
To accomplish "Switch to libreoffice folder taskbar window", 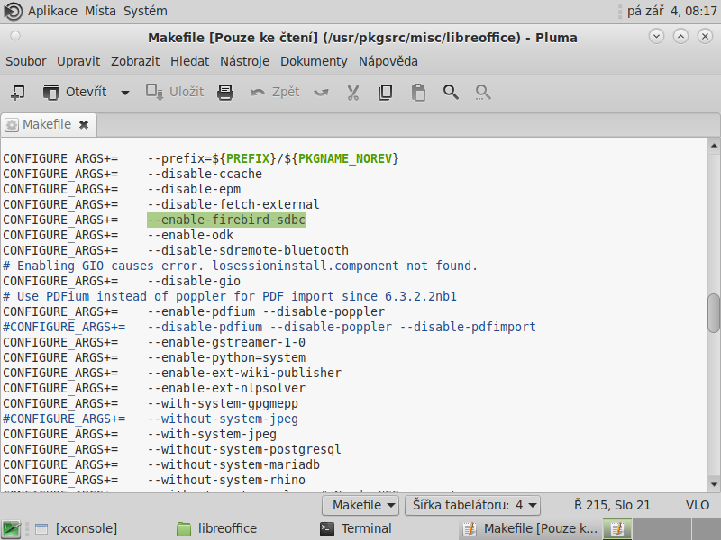I will click(217, 528).
